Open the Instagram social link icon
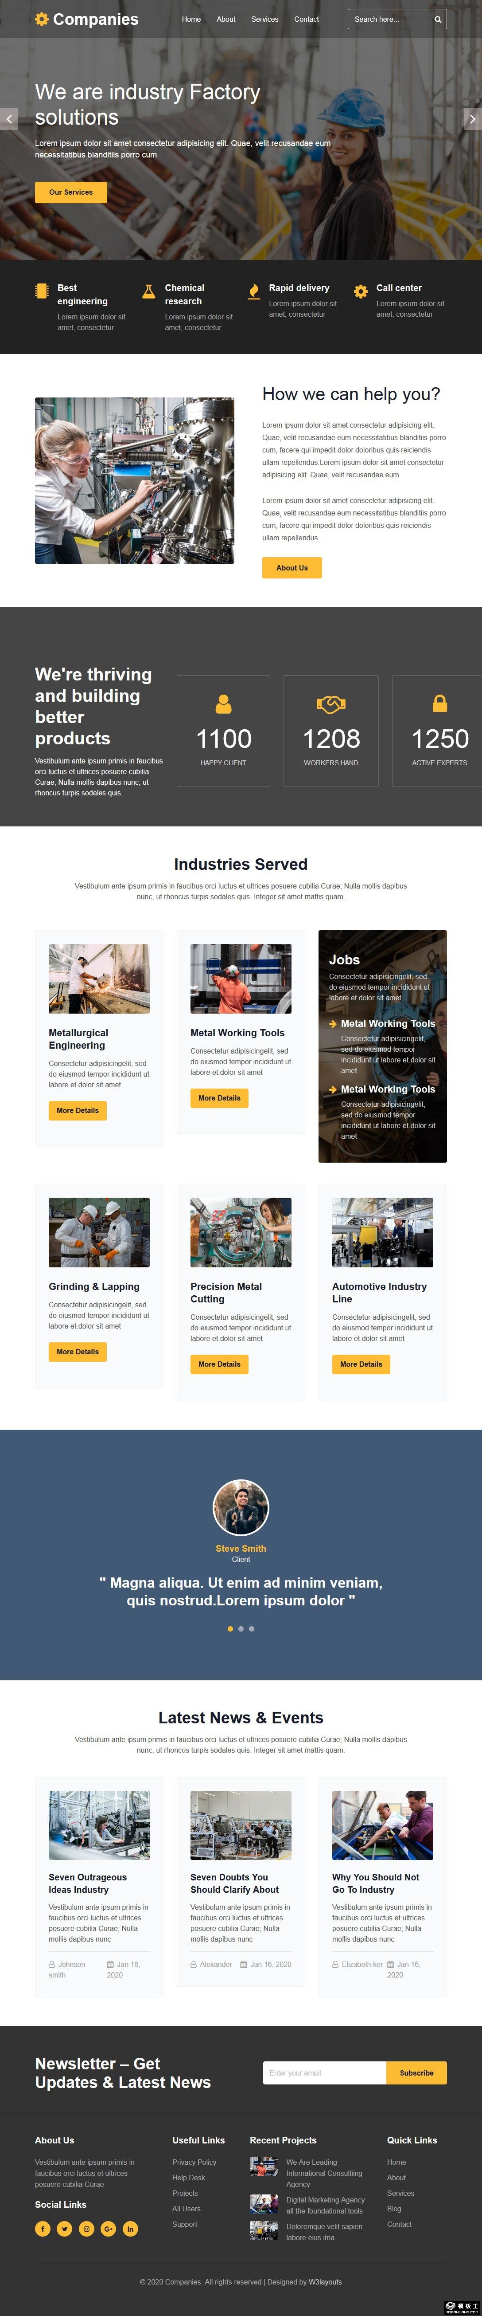The height and width of the screenshot is (2316, 482). point(86,2228)
